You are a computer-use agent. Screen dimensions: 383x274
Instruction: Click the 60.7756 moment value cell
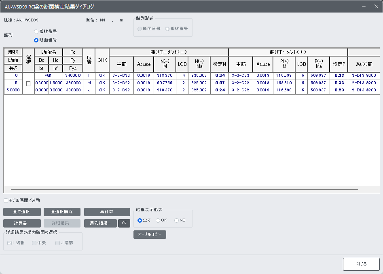click(165, 83)
